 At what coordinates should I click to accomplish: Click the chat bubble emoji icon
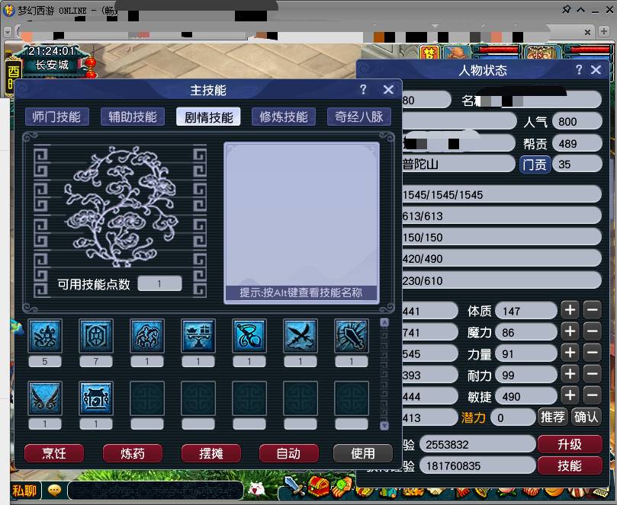54,490
